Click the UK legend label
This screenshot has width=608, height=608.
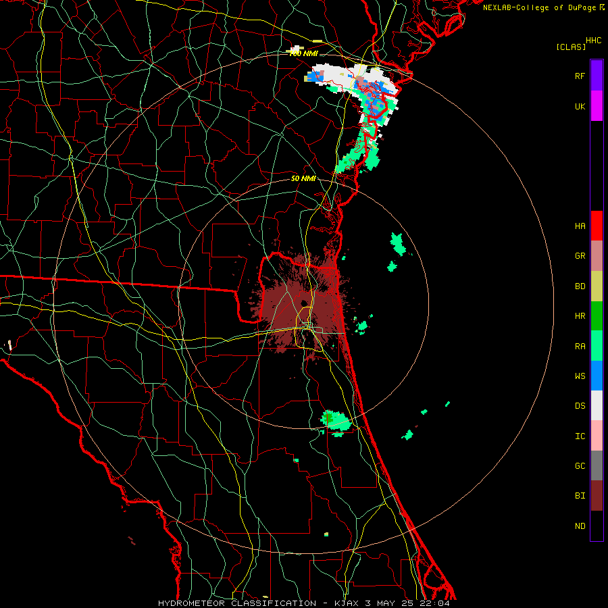(x=580, y=106)
